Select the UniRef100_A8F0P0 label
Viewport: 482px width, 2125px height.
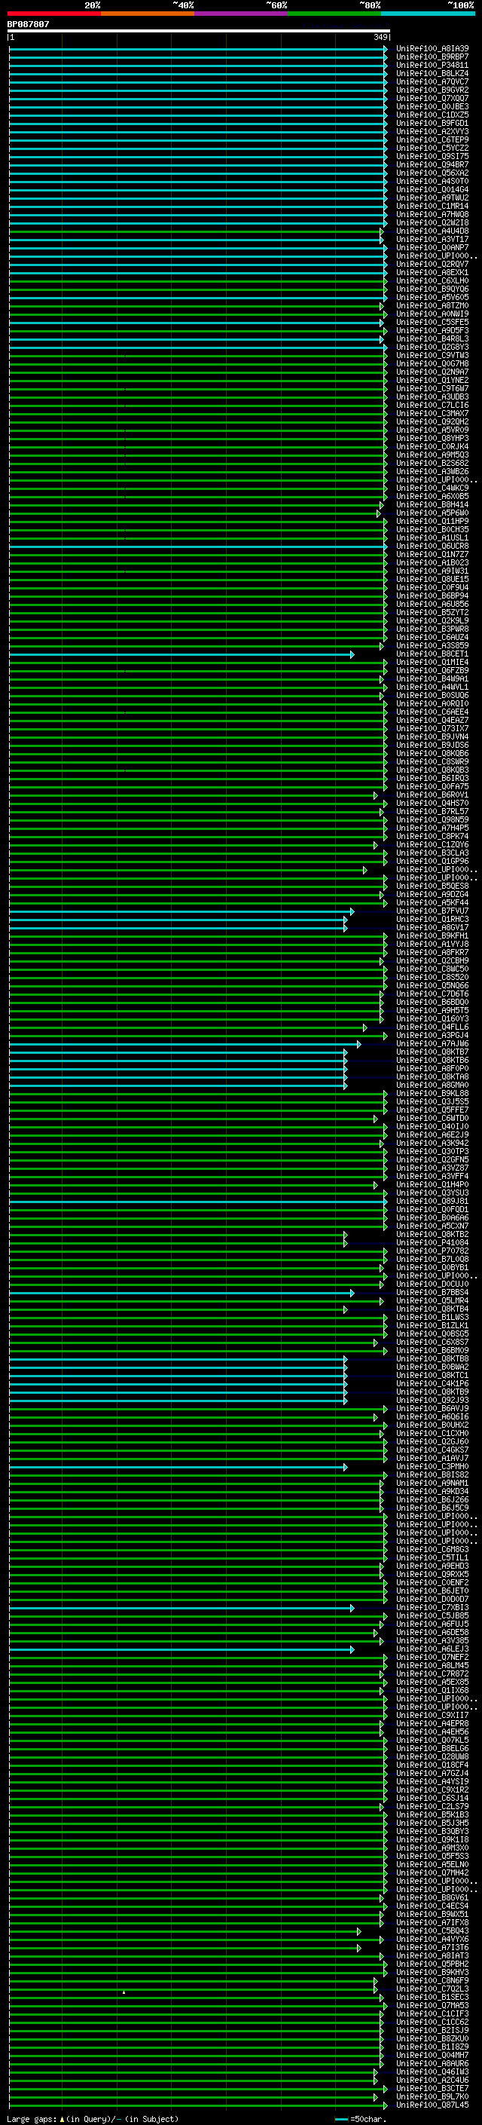coord(432,1068)
